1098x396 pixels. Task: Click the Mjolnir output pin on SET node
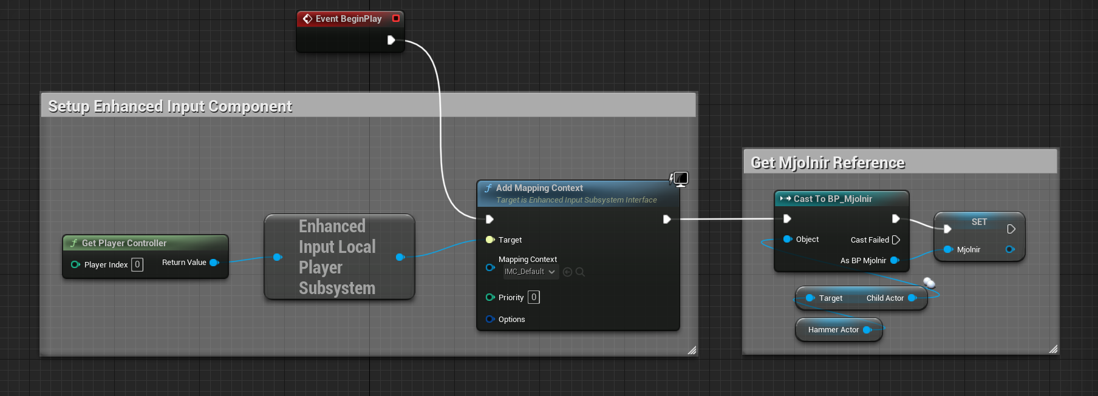1010,249
